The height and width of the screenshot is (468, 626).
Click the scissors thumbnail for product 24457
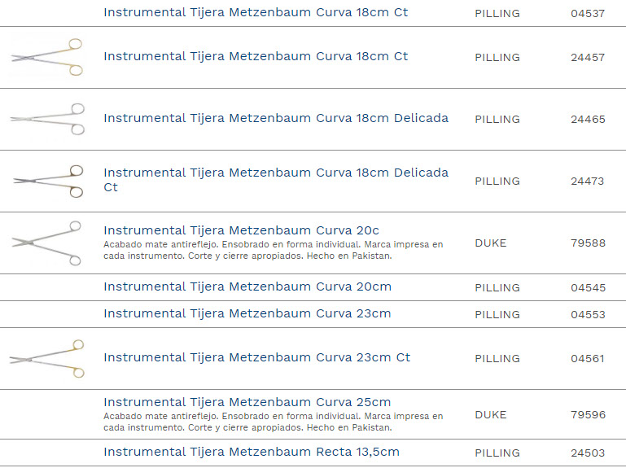(x=47, y=57)
